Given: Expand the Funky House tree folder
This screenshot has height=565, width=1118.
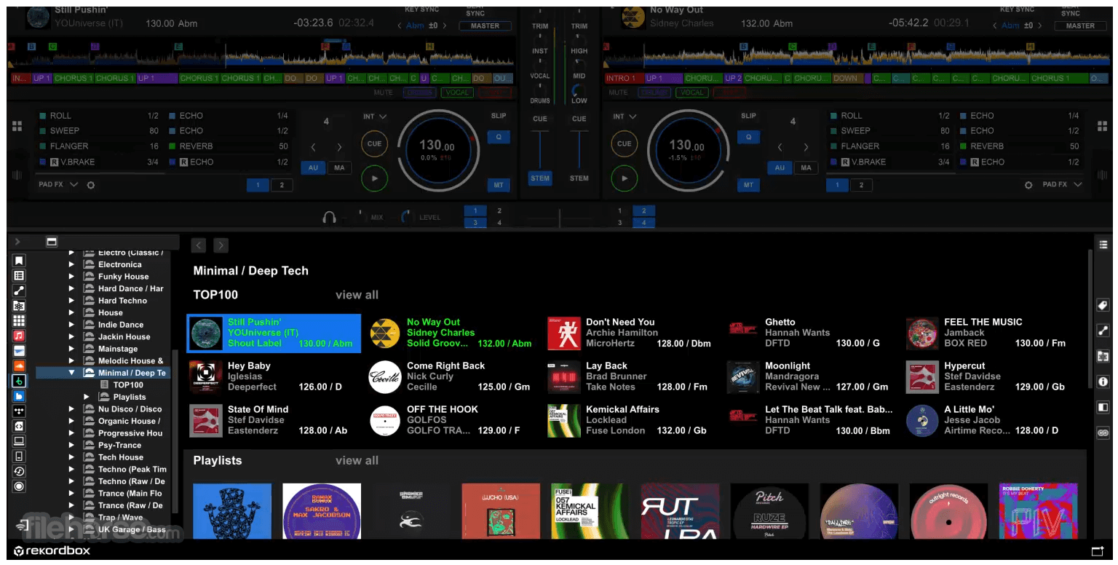Looking at the screenshot, I should [71, 277].
